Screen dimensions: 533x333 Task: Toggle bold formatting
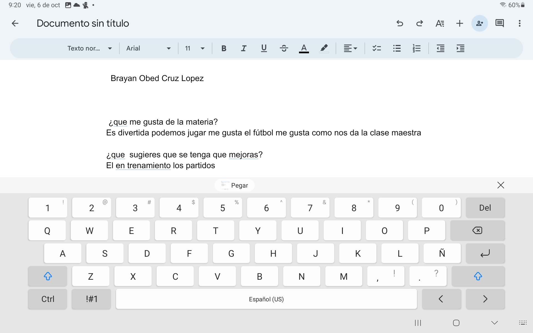[224, 48]
